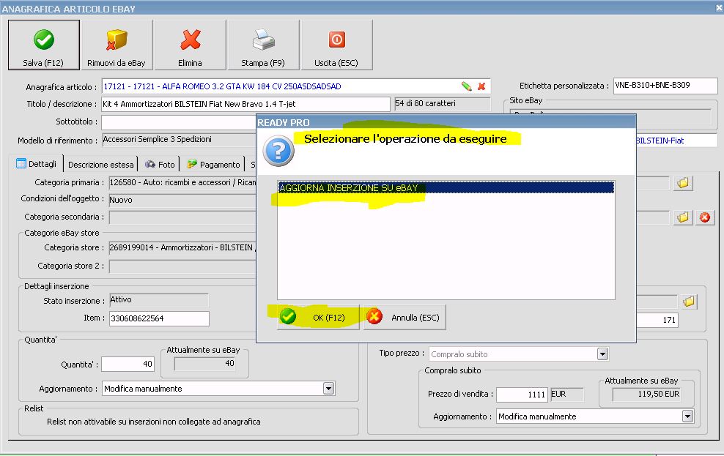The width and height of the screenshot is (724, 456).
Task: Click the Categoria secondaria field
Action: pos(183,217)
